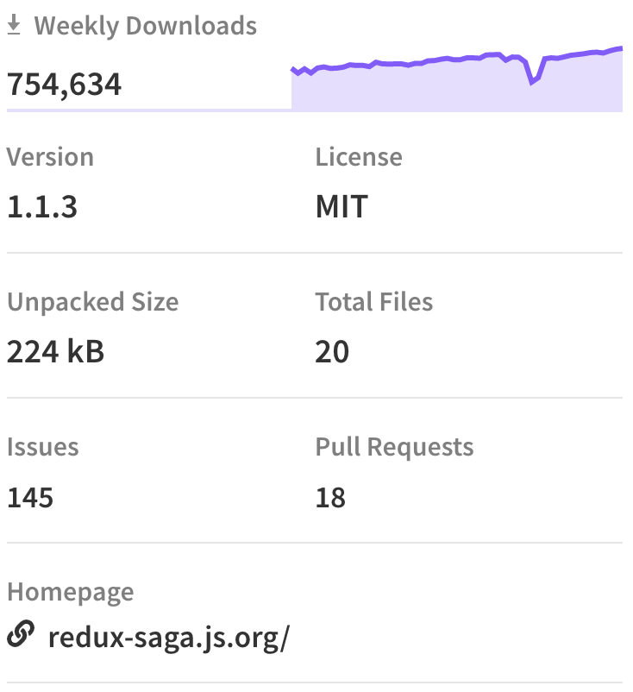The width and height of the screenshot is (633, 692).
Task: Click the total files count 20
Action: click(332, 352)
